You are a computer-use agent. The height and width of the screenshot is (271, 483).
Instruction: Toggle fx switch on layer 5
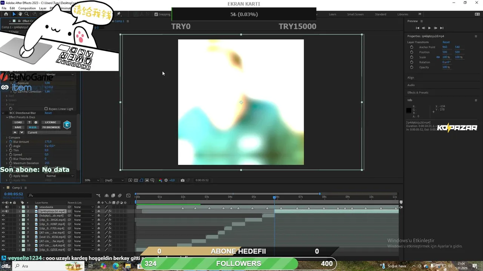pyautogui.click(x=110, y=224)
